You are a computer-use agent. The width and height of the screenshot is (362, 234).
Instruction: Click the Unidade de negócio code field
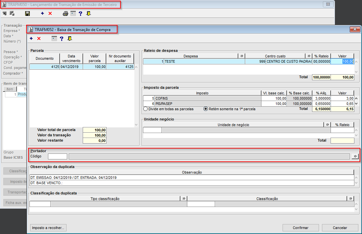[152, 130]
